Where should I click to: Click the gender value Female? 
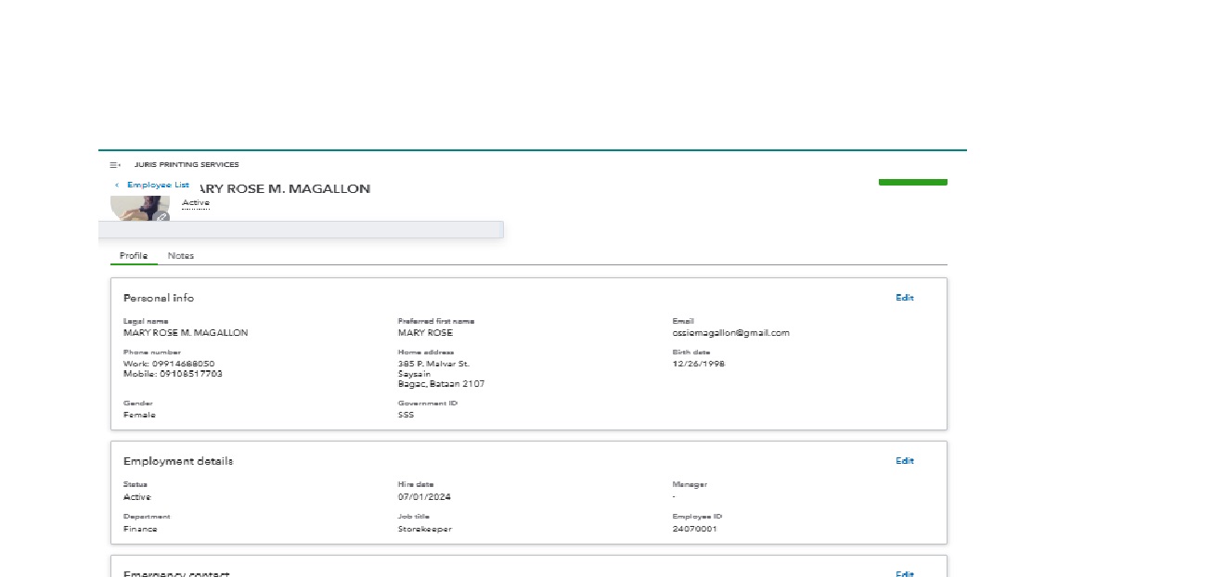[x=140, y=415]
